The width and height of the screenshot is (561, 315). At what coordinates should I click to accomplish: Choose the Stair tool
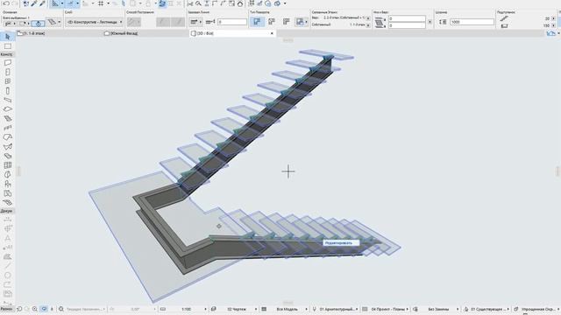(8, 119)
